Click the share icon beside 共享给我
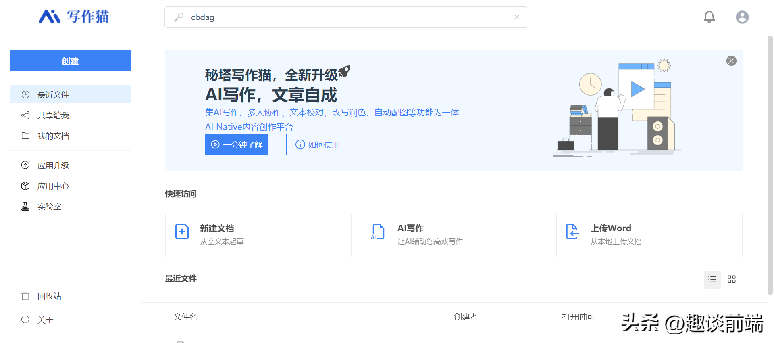 point(25,115)
